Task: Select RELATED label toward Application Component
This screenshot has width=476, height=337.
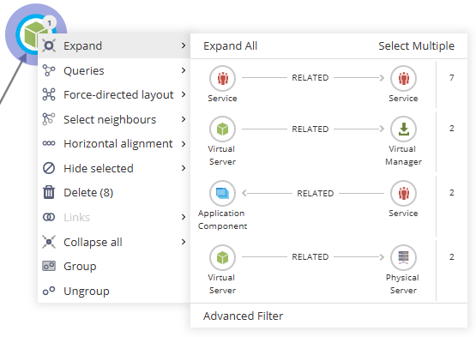Action: [x=316, y=194]
